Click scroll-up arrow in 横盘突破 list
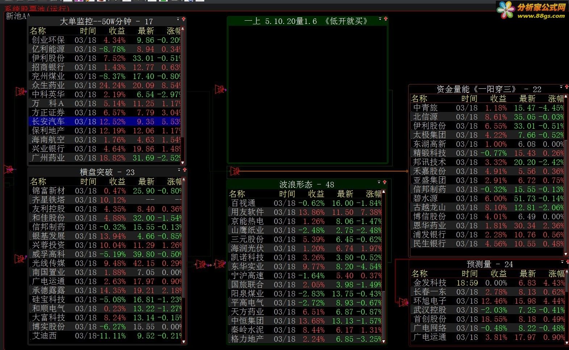Viewport: 569px width, 350px height. tap(184, 179)
